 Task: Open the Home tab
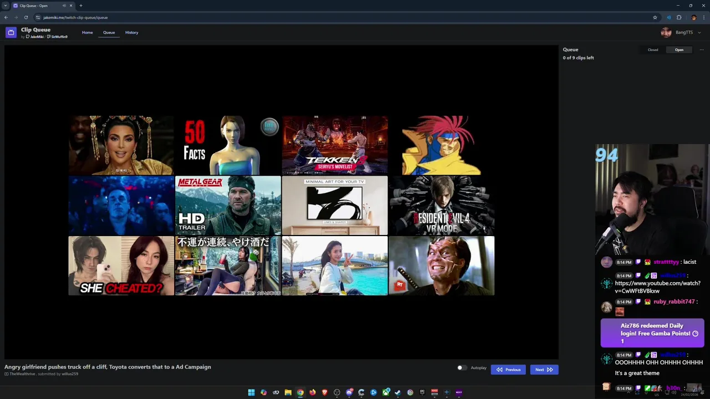point(87,32)
